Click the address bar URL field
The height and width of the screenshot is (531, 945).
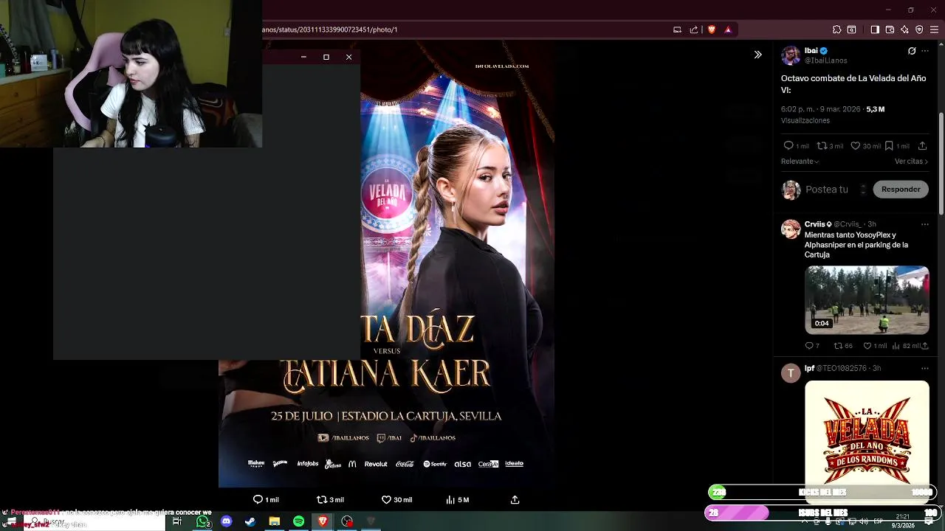tap(465, 29)
